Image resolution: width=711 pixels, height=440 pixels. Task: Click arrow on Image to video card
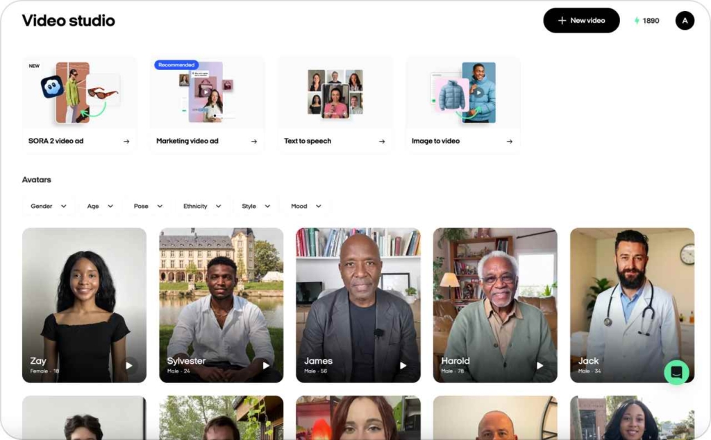click(509, 141)
